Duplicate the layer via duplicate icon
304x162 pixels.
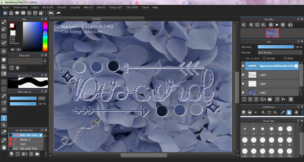277,99
